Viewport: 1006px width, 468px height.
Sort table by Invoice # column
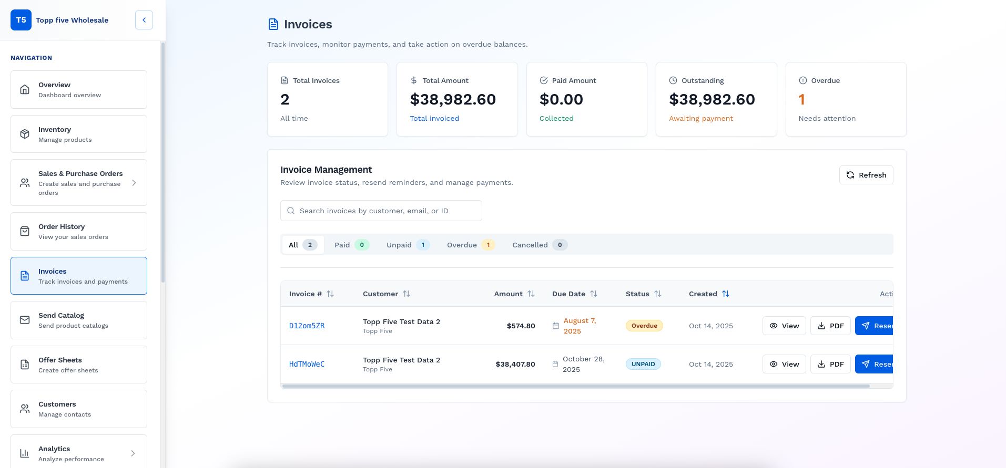click(330, 294)
